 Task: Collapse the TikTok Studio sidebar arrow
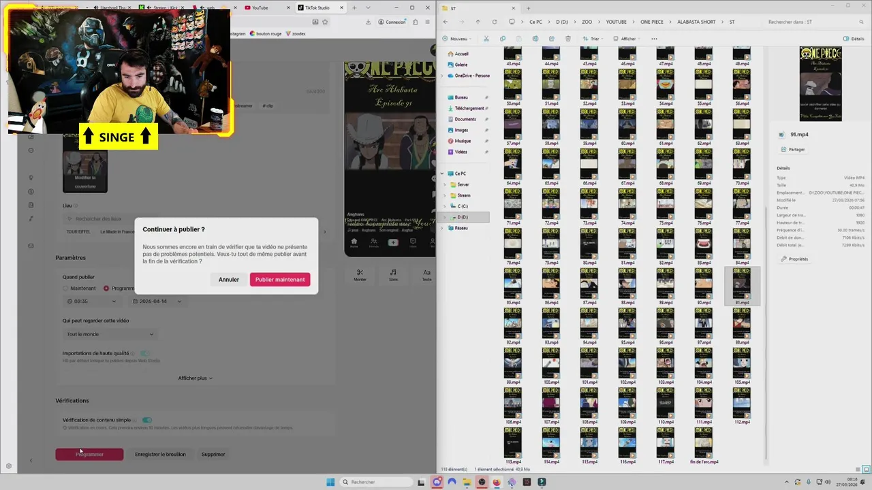[x=31, y=461]
